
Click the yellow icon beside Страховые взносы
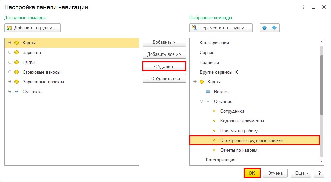tap(17, 72)
